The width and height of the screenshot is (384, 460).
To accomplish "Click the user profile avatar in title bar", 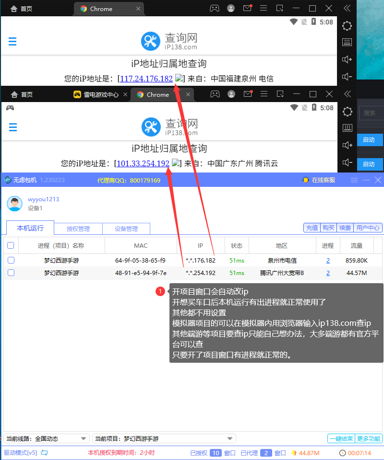I will [231, 8].
